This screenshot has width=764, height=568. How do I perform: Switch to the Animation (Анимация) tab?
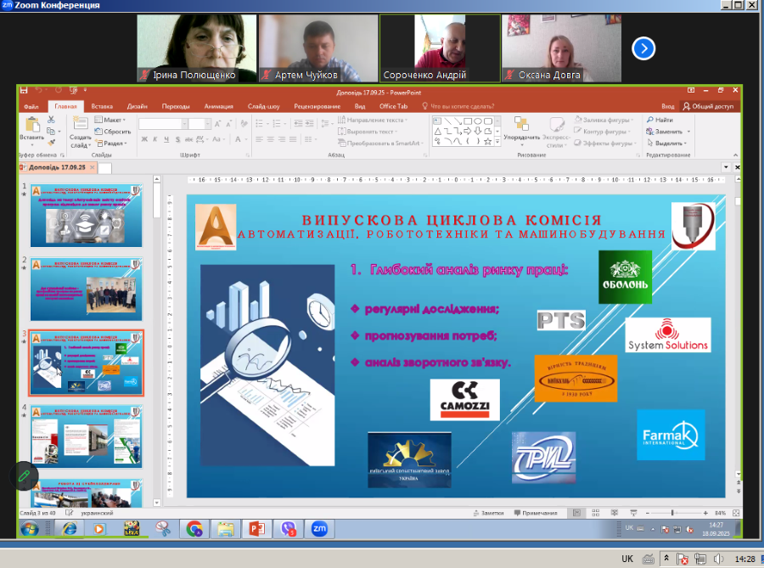pyautogui.click(x=218, y=106)
